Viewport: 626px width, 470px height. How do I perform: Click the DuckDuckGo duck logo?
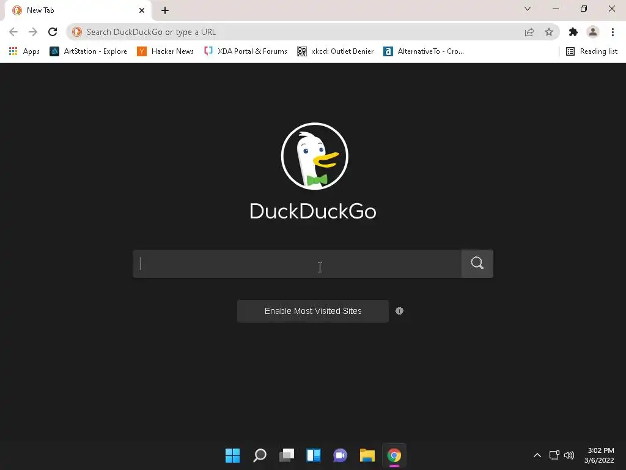[315, 156]
